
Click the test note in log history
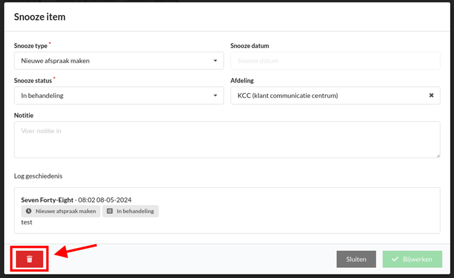point(26,222)
